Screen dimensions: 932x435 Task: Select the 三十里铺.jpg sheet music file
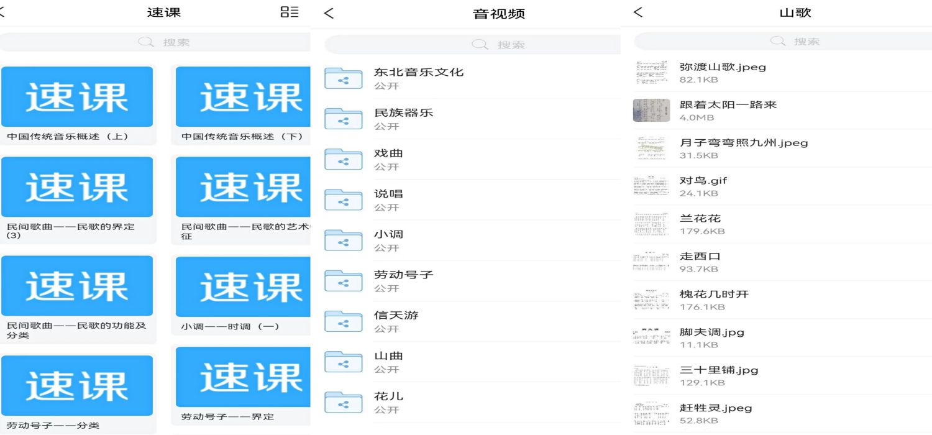[718, 370]
